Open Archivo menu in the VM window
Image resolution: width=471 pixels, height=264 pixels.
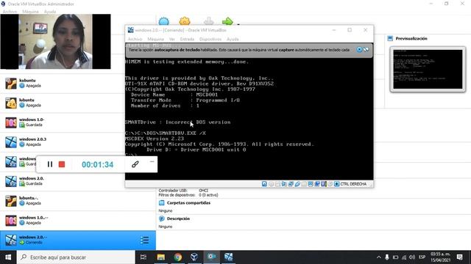135,39
